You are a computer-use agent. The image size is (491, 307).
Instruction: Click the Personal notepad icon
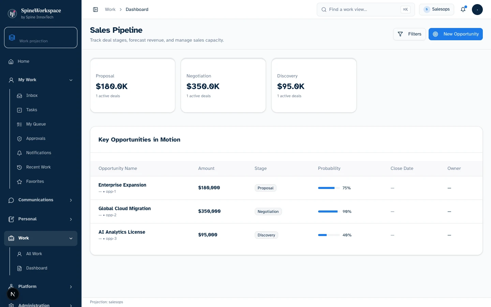[11, 219]
